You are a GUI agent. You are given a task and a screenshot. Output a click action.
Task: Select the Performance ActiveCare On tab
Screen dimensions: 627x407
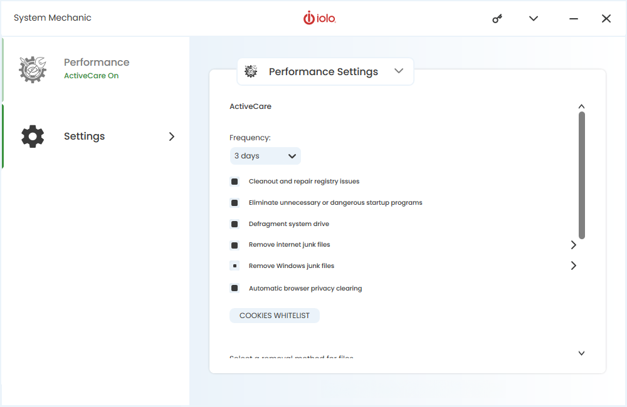pyautogui.click(x=95, y=70)
